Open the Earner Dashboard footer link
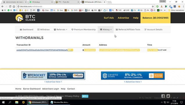 point(32,89)
